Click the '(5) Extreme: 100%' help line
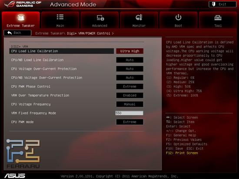The height and width of the screenshot is (179, 239). pyautogui.click(x=182, y=95)
